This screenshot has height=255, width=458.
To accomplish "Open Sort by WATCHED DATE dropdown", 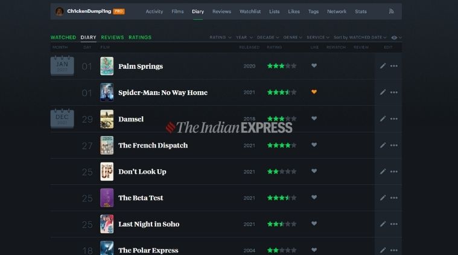I will point(360,37).
